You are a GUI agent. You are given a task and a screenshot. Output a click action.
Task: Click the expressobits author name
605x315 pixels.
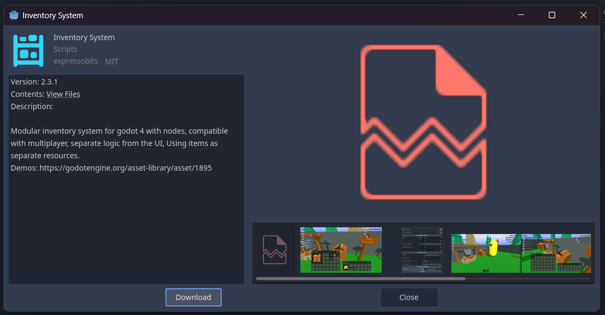pyautogui.click(x=75, y=61)
